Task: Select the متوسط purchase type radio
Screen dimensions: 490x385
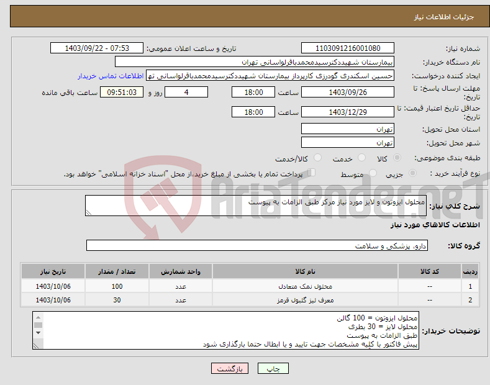Action: point(373,173)
